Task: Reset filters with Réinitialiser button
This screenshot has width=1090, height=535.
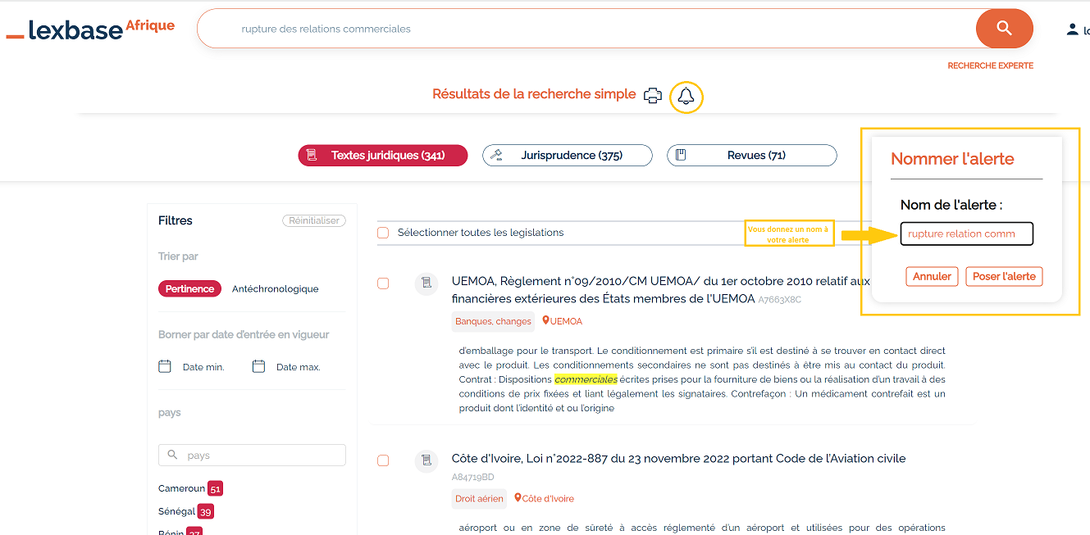Action: 314,221
